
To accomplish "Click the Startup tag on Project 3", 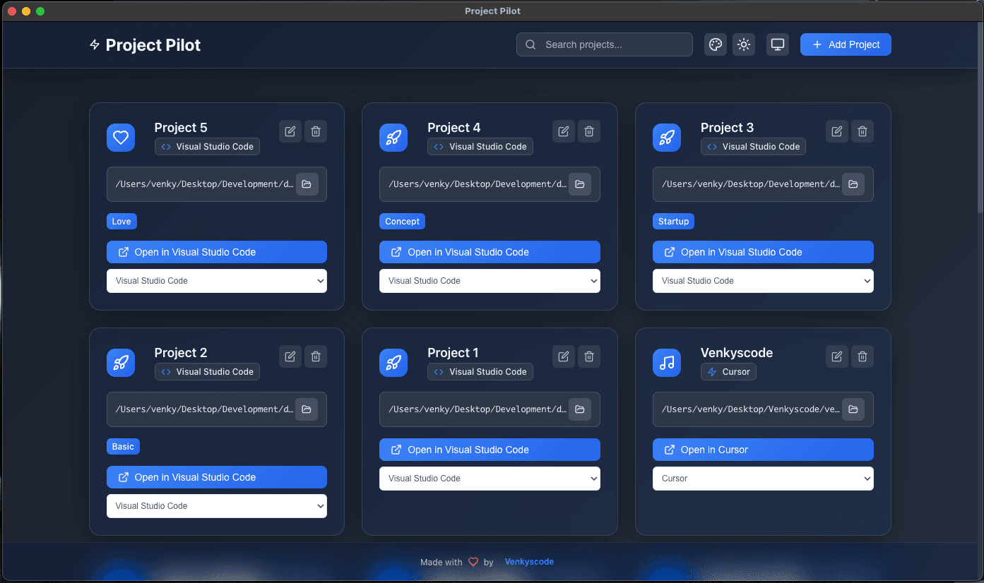I will [x=673, y=222].
